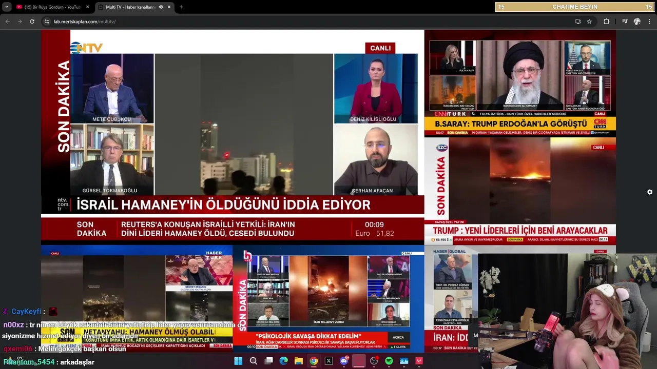This screenshot has width=657, height=369.
Task: Select the Sözcü TV stream tile
Action: [520, 191]
